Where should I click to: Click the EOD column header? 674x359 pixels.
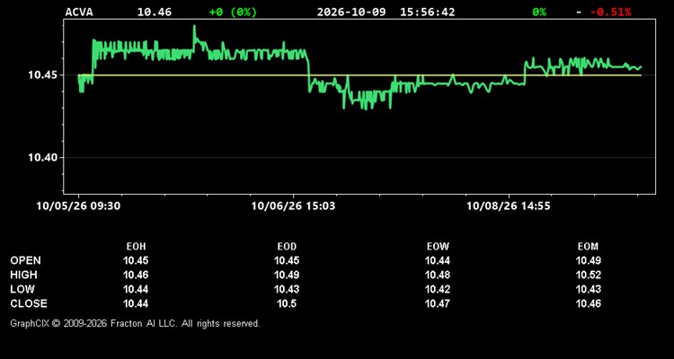287,247
